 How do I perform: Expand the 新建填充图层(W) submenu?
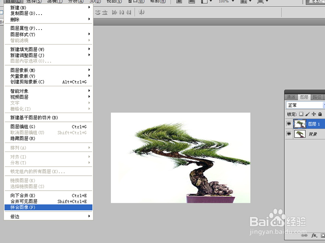[x=48, y=49]
